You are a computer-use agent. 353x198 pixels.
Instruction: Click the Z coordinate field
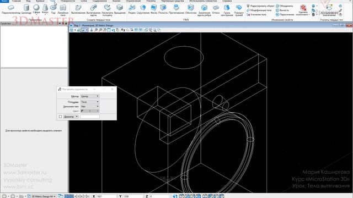[x=159, y=196]
